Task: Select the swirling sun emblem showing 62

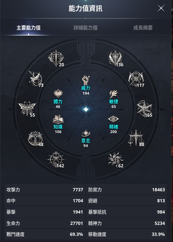Action: point(116,159)
